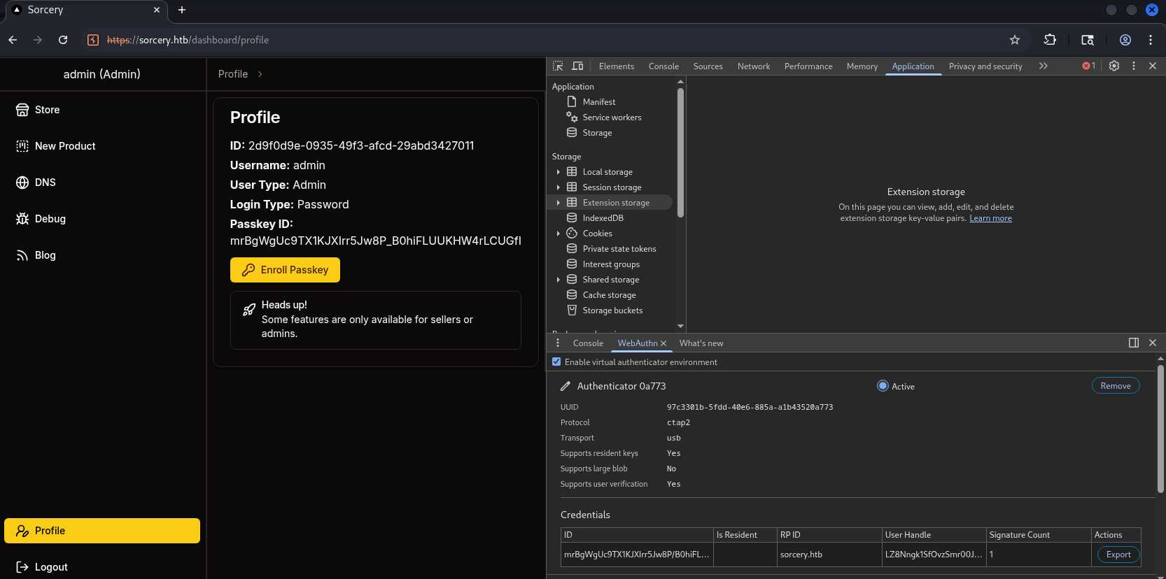Bookmark this page with the star icon

(x=1015, y=40)
